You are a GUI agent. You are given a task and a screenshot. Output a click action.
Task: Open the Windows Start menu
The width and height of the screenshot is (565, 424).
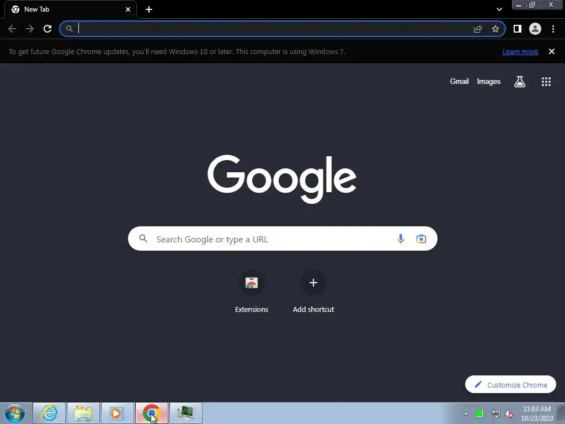point(15,413)
